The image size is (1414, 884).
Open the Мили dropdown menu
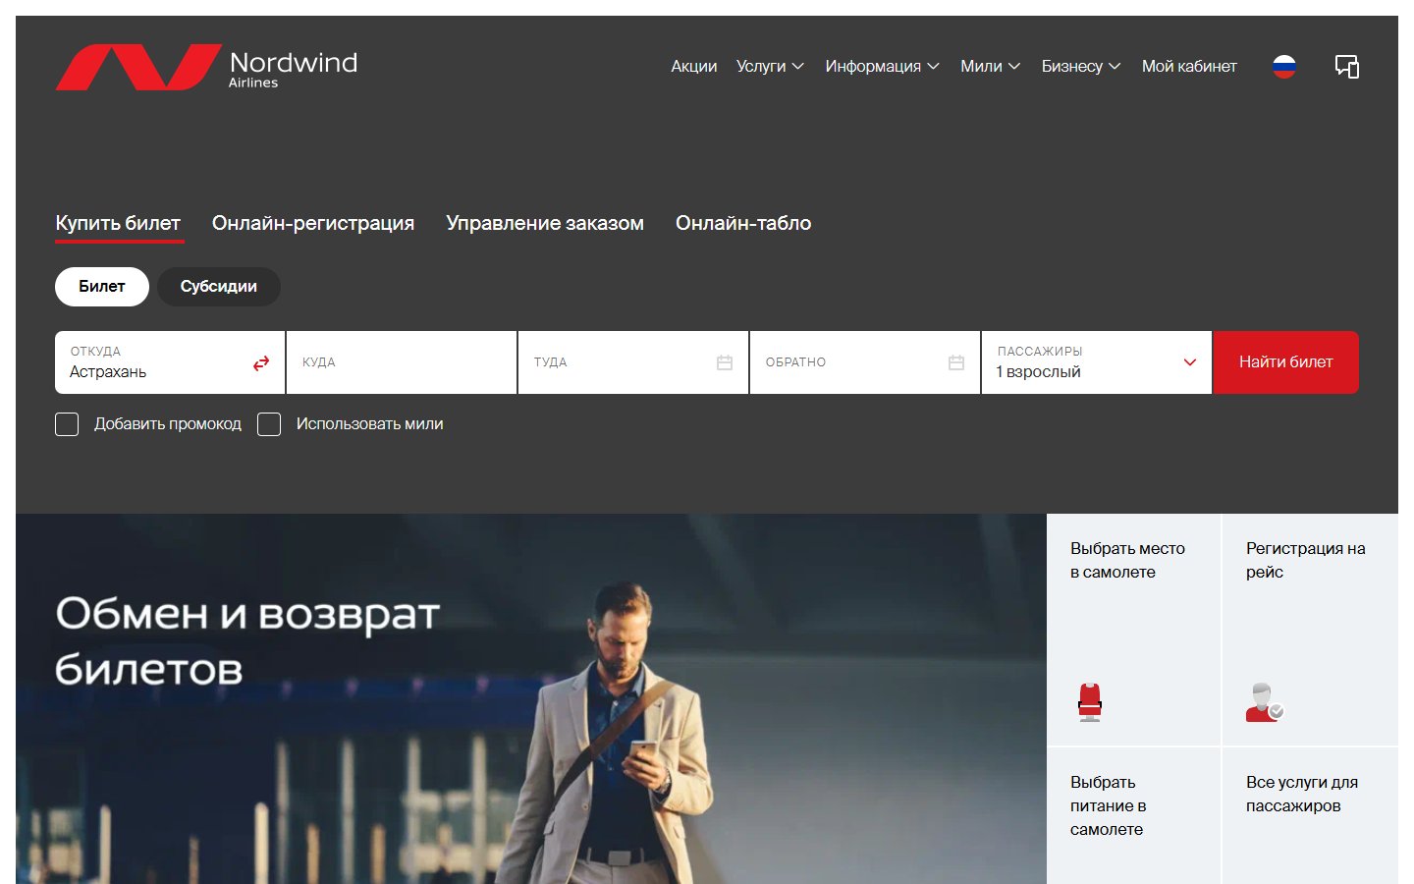(x=991, y=67)
